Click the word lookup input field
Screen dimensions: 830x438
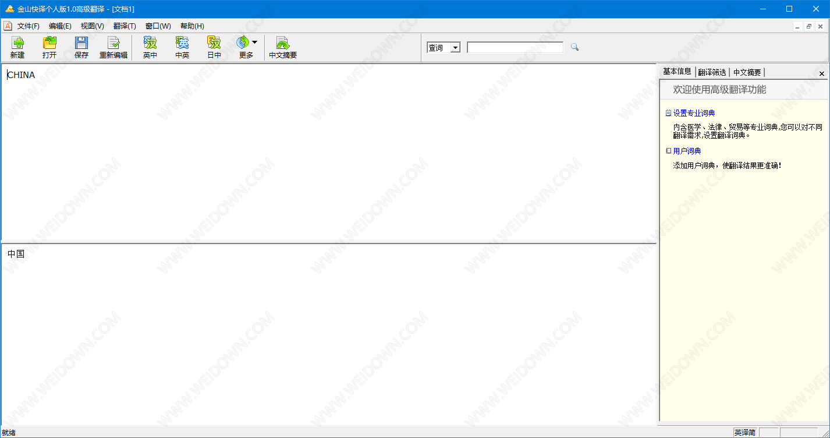pos(515,48)
